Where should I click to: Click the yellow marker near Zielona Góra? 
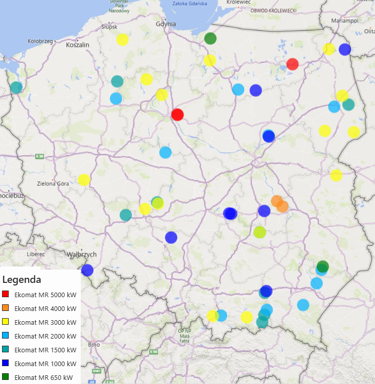tap(84, 180)
